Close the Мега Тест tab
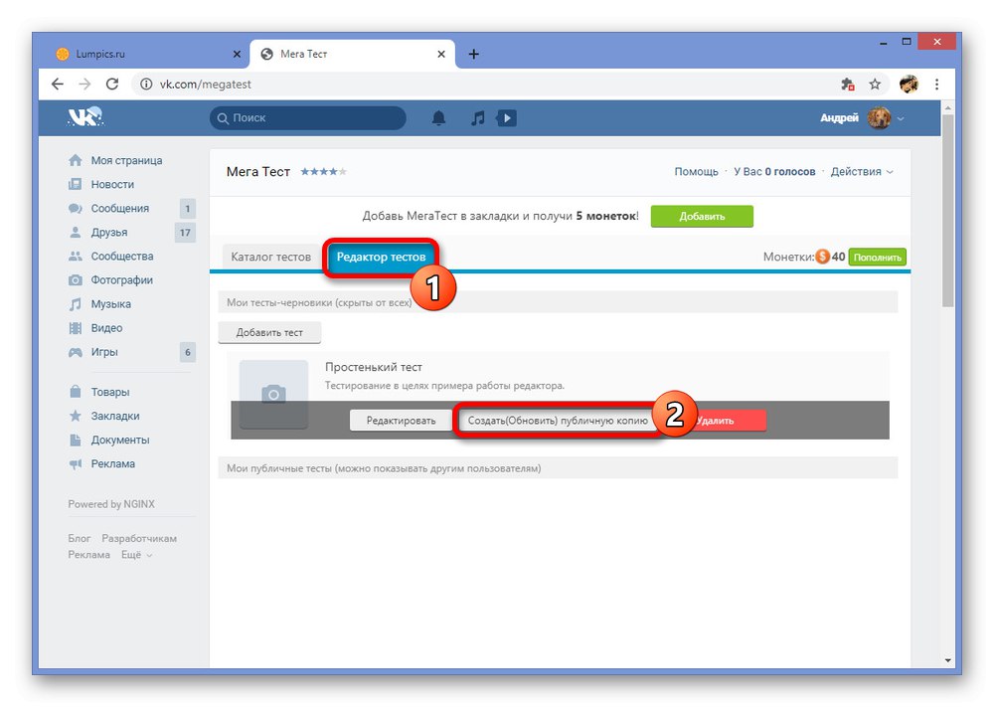Image resolution: width=994 pixels, height=707 pixels. [x=441, y=54]
